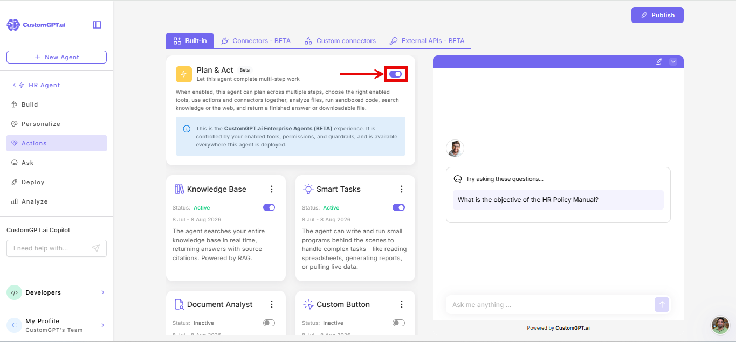Turn off the Smart Tasks toggle
This screenshot has width=736, height=342.
398,207
